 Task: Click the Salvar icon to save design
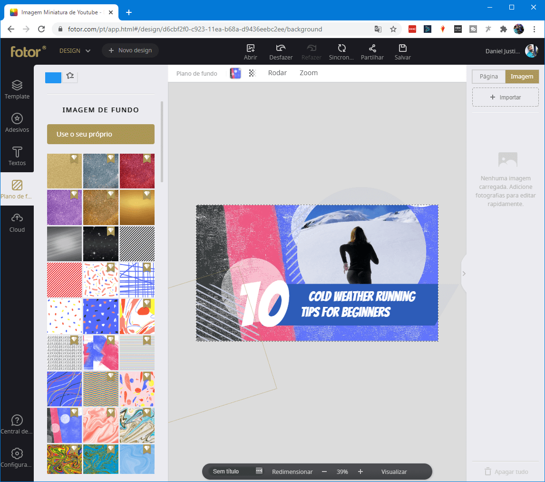402,51
